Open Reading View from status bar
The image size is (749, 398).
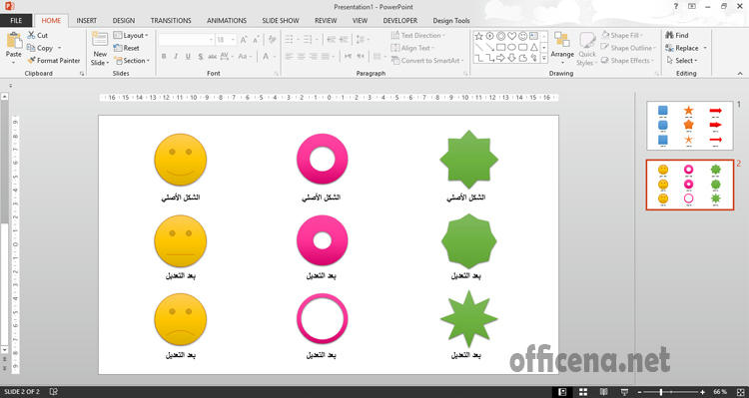pos(604,392)
